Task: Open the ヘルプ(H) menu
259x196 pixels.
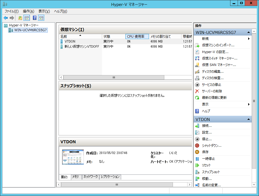Action: (x=60, y=11)
